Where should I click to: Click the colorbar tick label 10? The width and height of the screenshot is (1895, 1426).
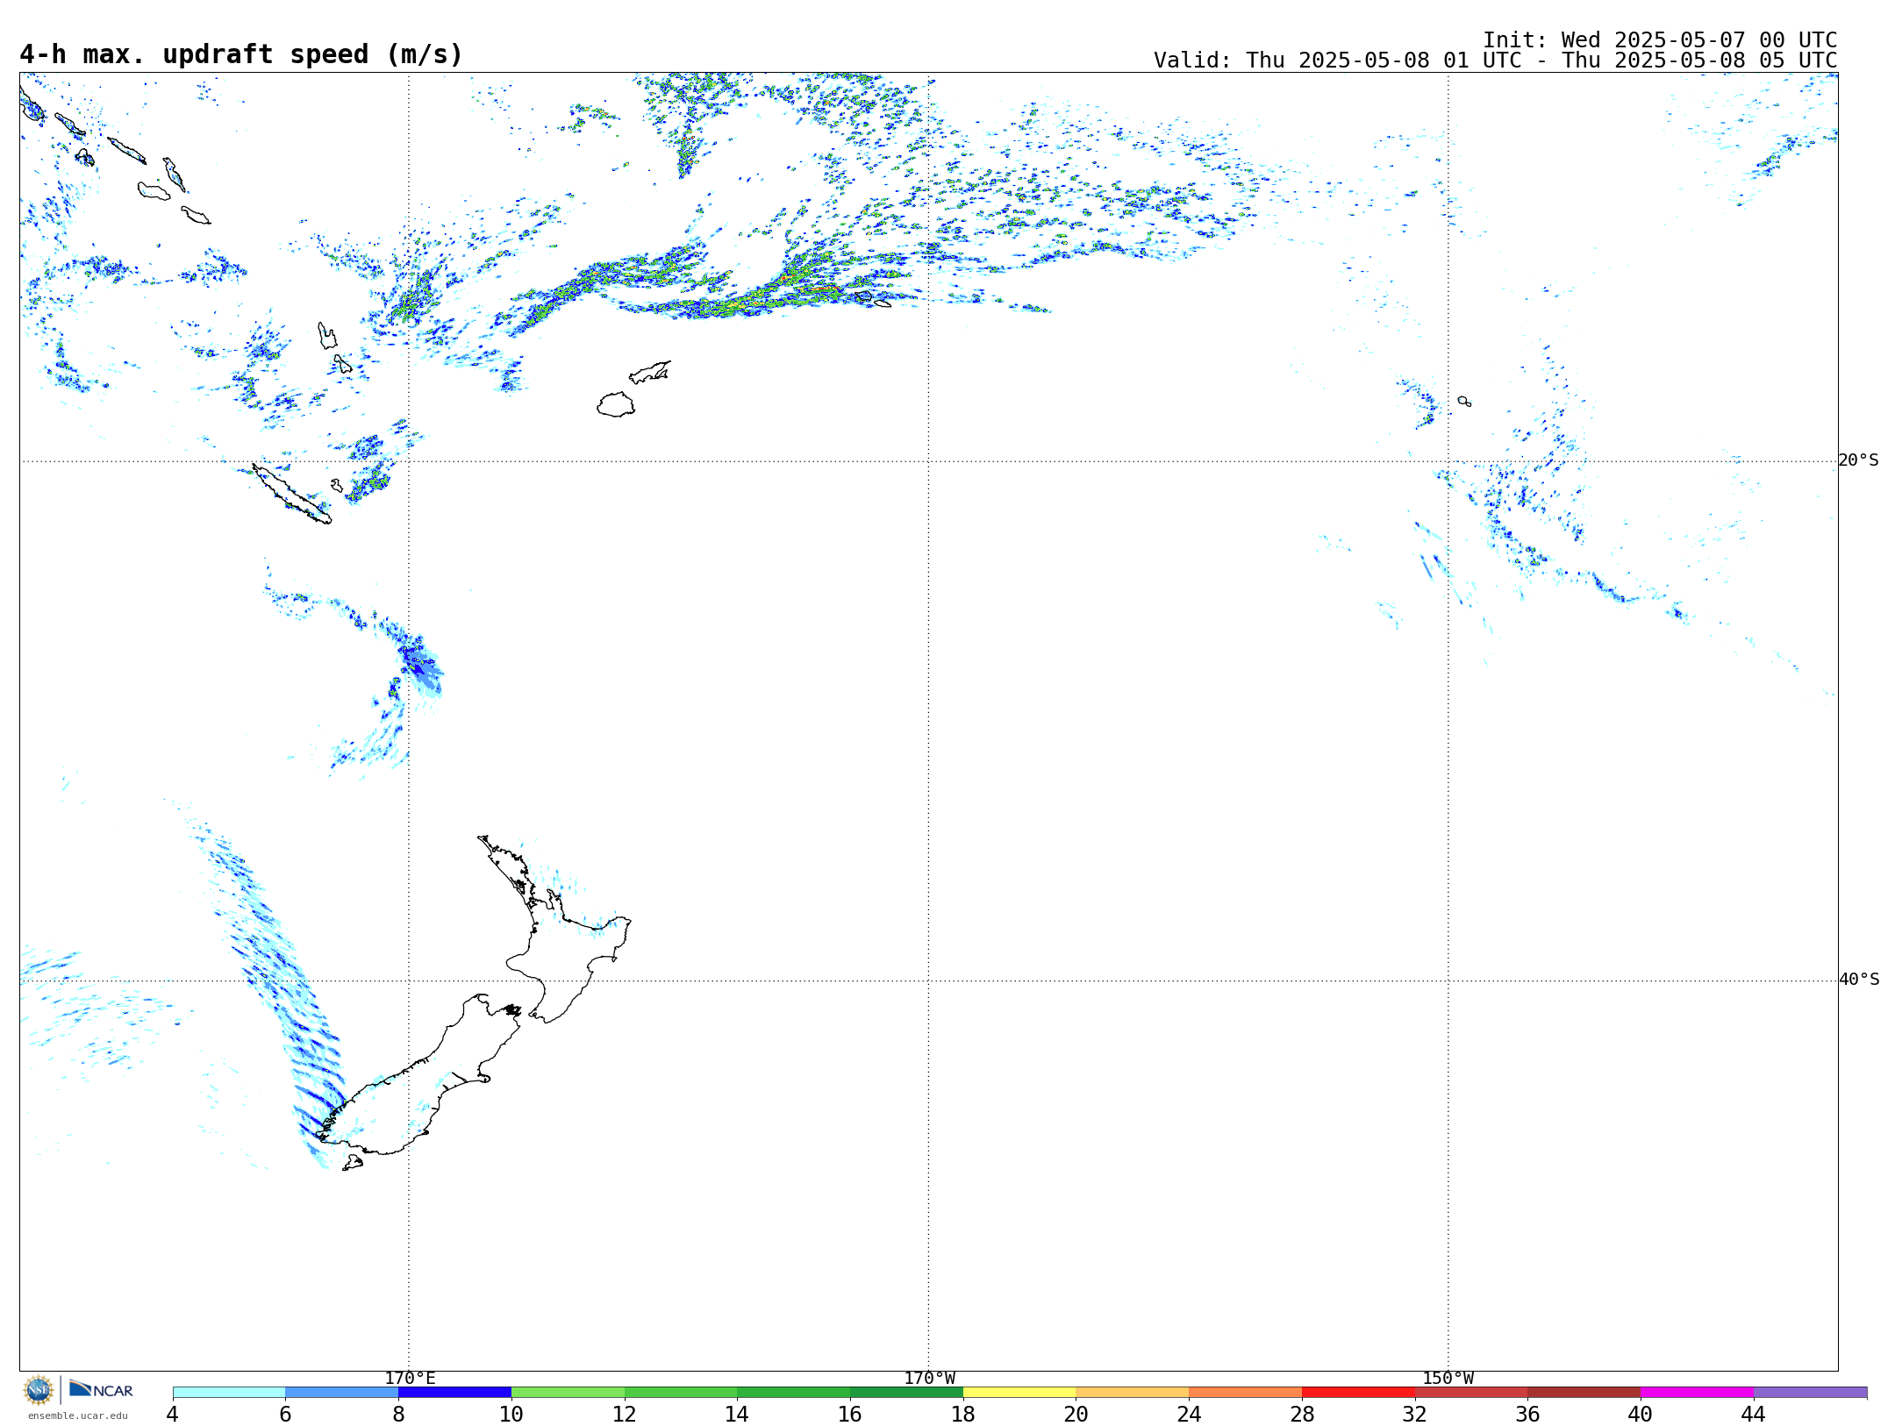click(511, 1414)
